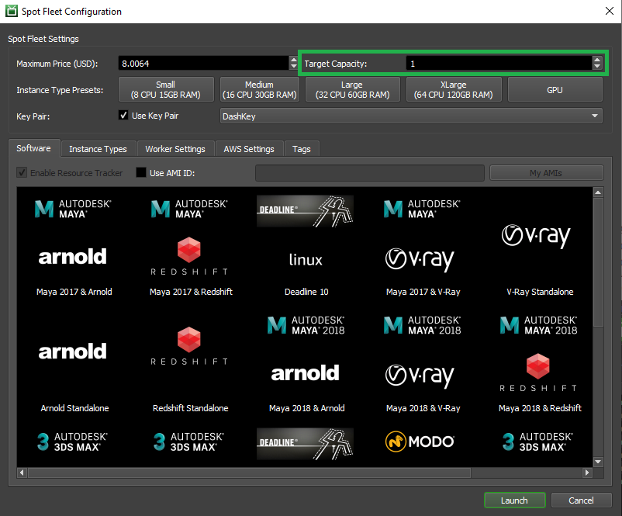
Task: Toggle the Use Key Pair checkbox
Action: point(123,116)
